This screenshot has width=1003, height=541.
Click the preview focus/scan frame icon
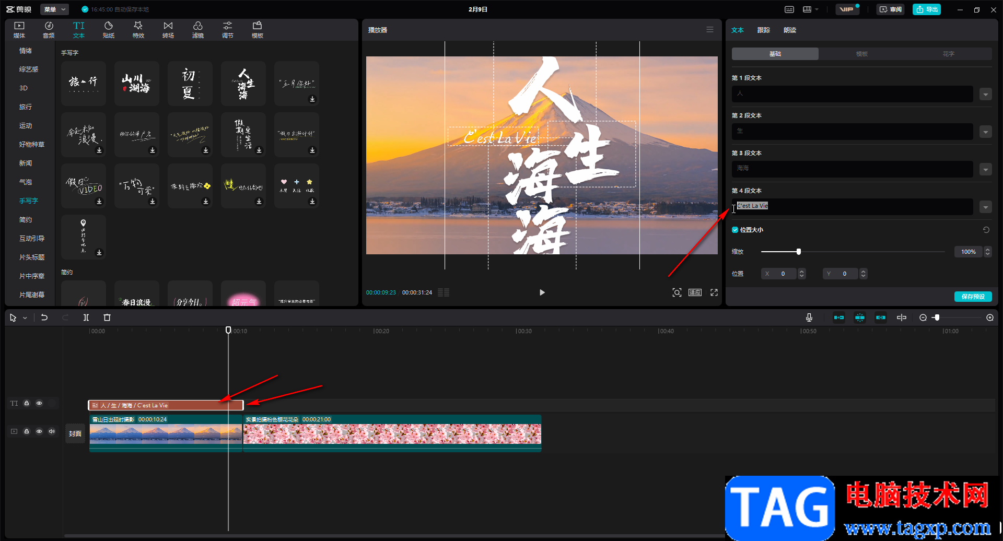click(x=677, y=292)
